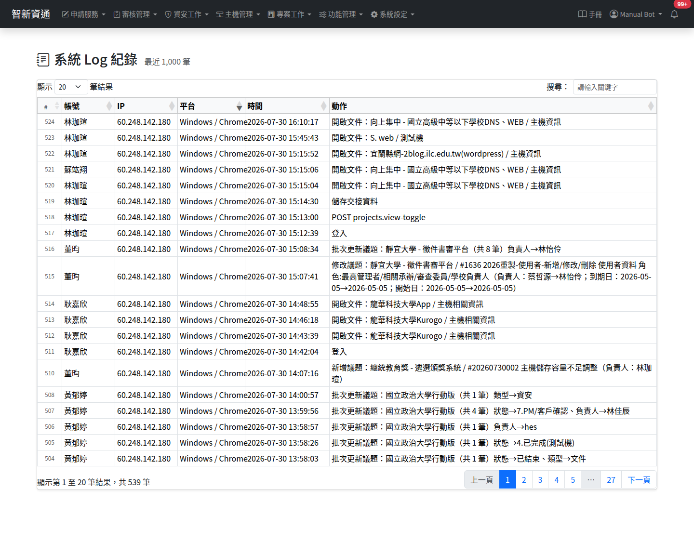Expand the 專案工作 menu caret
The width and height of the screenshot is (694, 542).
309,14
